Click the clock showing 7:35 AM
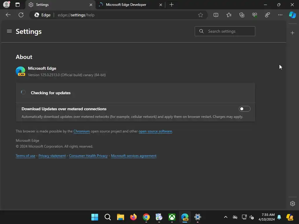The width and height of the screenshot is (299, 224). coord(267,217)
